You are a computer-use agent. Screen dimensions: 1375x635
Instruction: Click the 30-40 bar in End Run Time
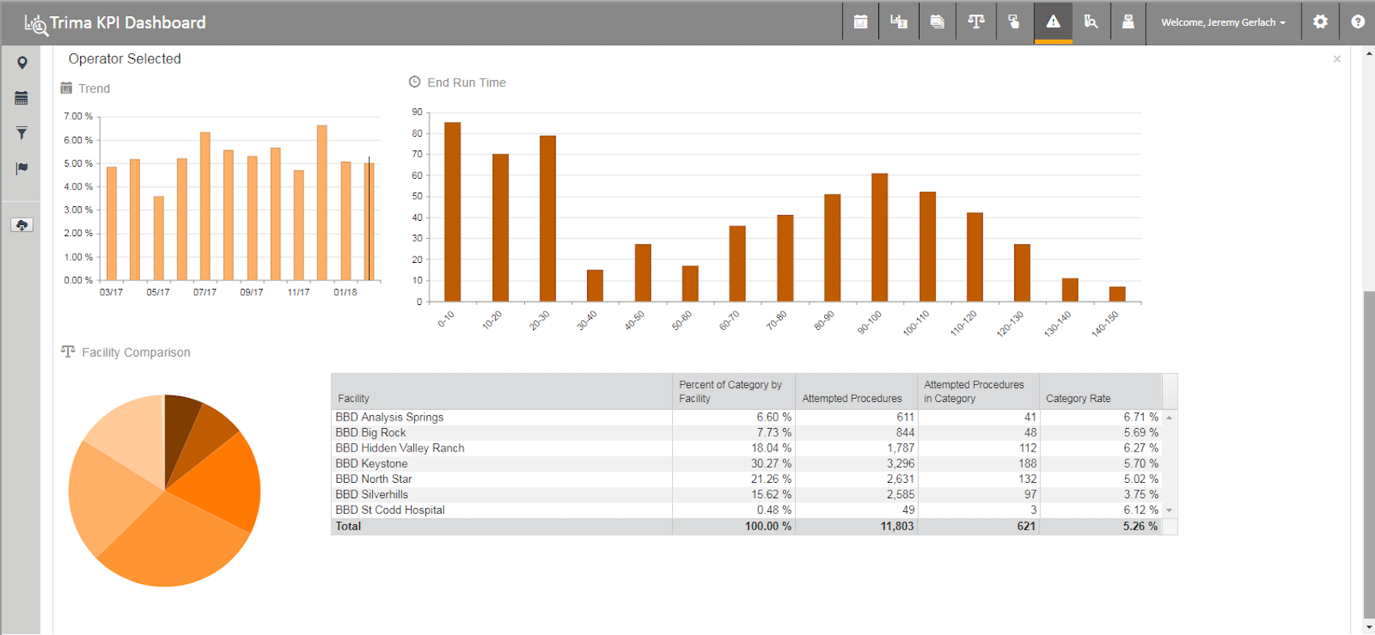tap(595, 286)
